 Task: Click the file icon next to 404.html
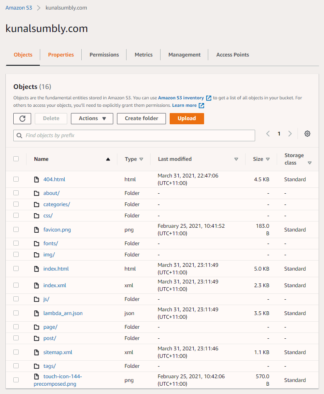click(37, 179)
